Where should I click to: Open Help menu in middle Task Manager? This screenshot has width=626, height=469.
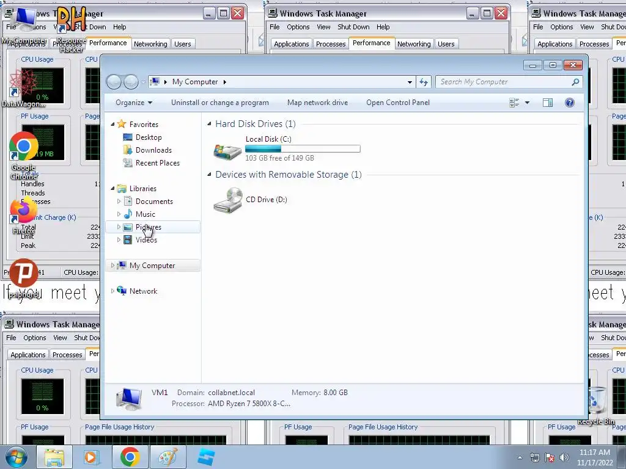click(383, 27)
